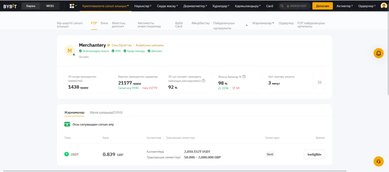
Task: Click the help icon beside 30-day completion rate
Action: tap(204, 81)
